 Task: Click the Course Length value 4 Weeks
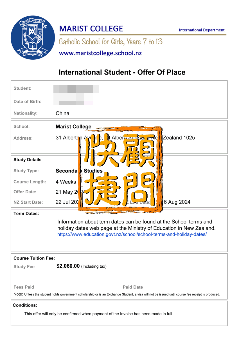(x=66, y=182)
